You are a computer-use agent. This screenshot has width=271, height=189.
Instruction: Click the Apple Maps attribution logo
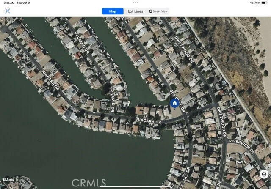click(x=8, y=180)
